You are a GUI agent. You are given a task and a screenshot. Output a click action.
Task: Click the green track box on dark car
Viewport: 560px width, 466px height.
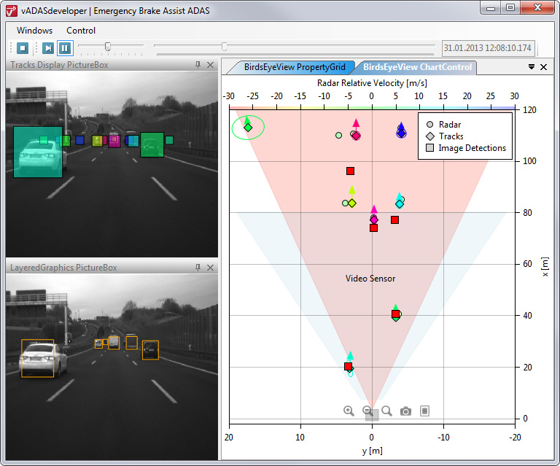click(152, 144)
